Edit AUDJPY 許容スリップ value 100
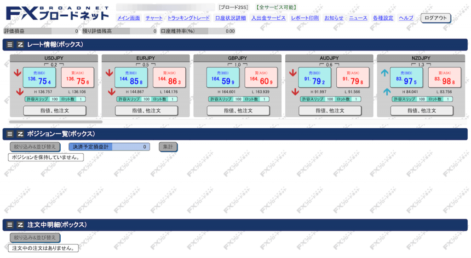The width and height of the screenshot is (471, 258). 329,99
